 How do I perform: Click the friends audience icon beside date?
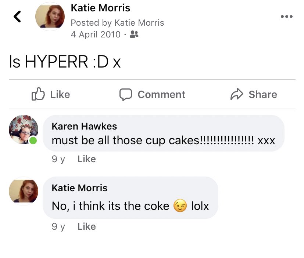[134, 34]
